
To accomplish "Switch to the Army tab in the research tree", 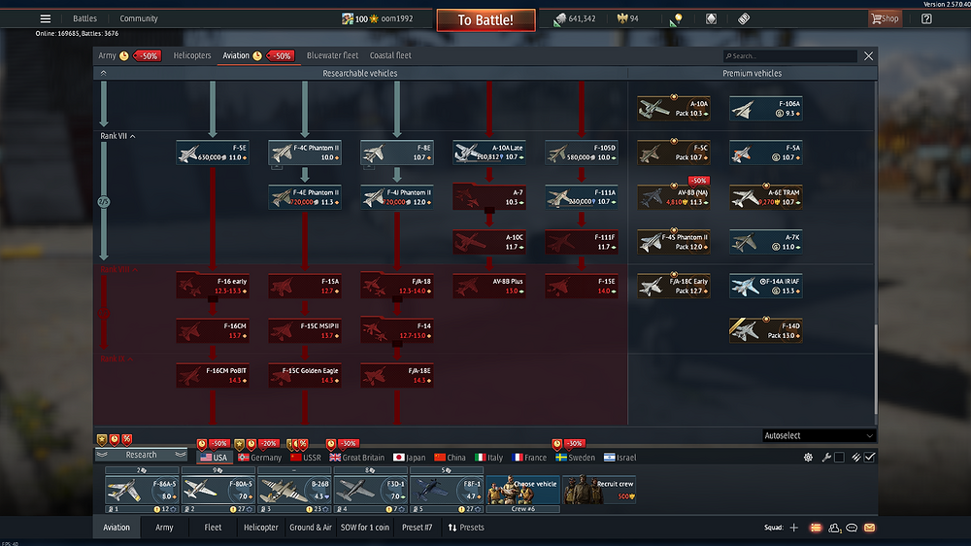I will 107,55.
